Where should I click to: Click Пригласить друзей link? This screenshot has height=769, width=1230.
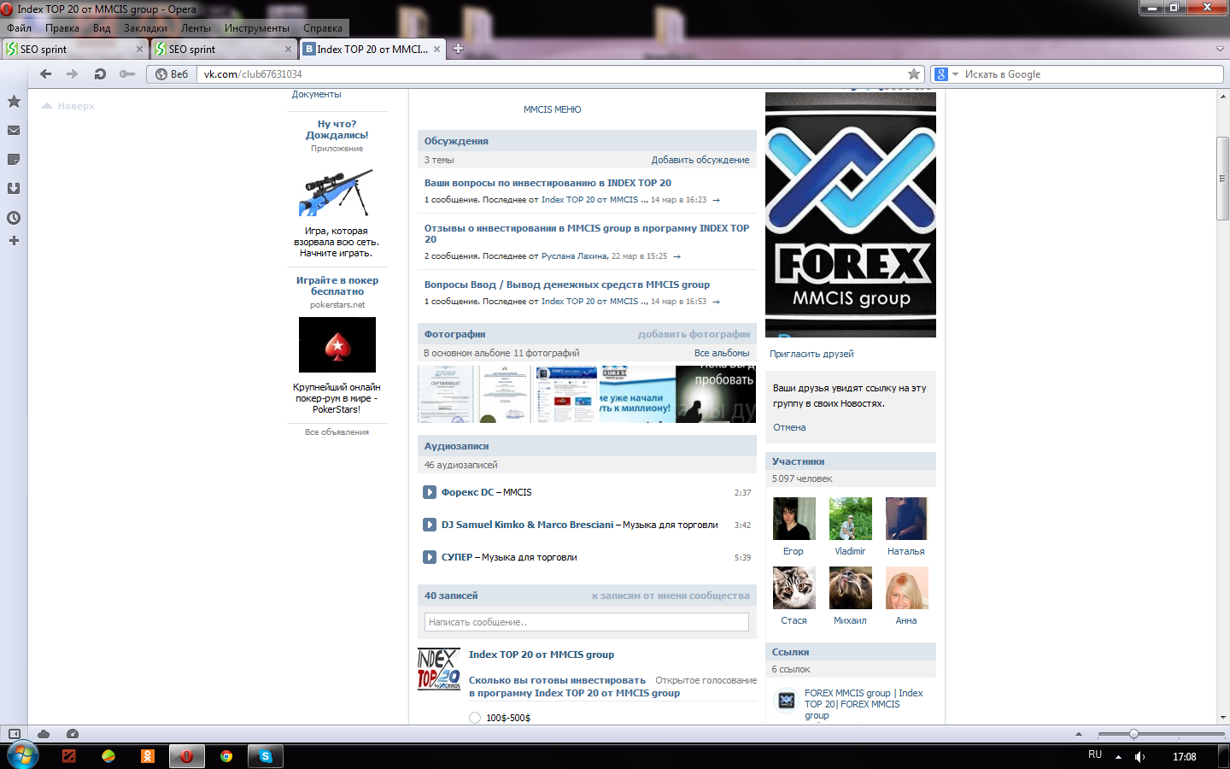(x=811, y=354)
